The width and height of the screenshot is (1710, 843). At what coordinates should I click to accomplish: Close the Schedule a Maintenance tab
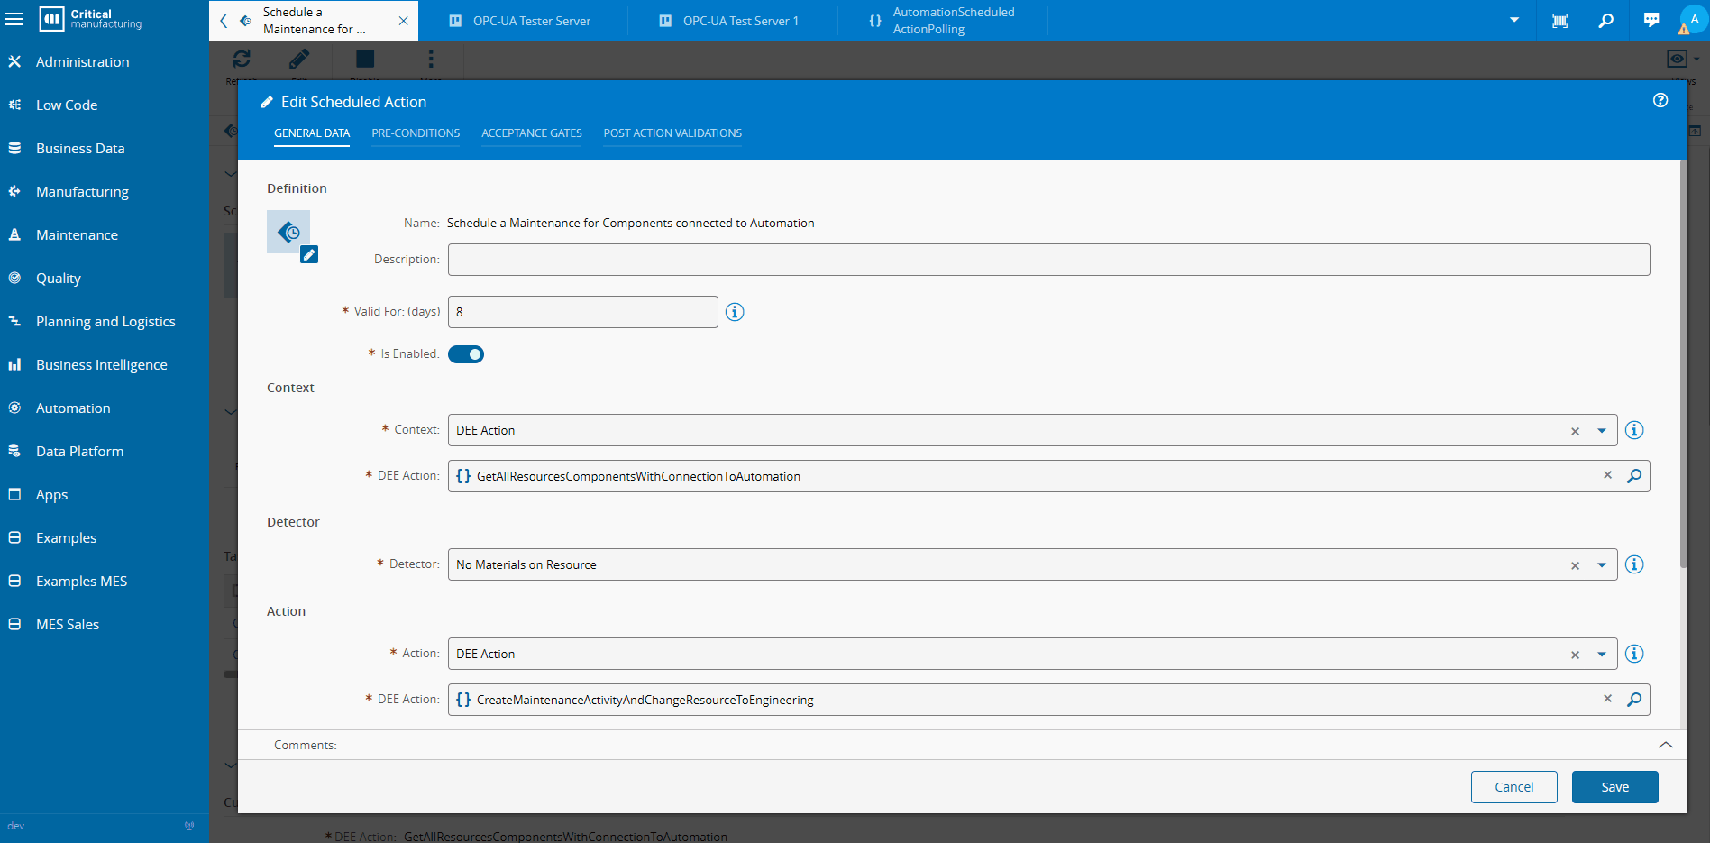(x=403, y=21)
